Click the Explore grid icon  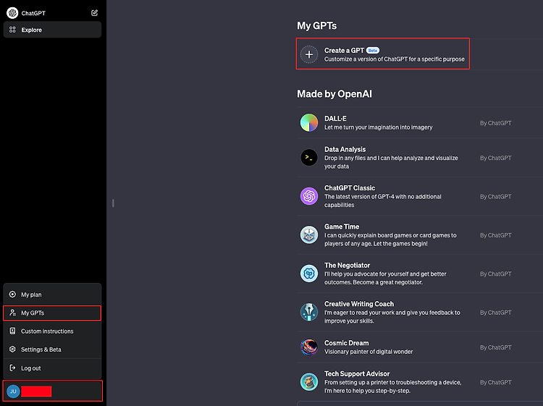(12, 30)
